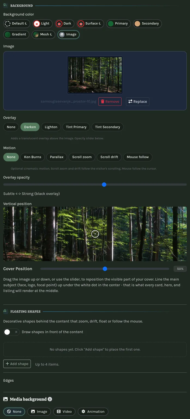Set motion to Ken Burns

coord(33,157)
